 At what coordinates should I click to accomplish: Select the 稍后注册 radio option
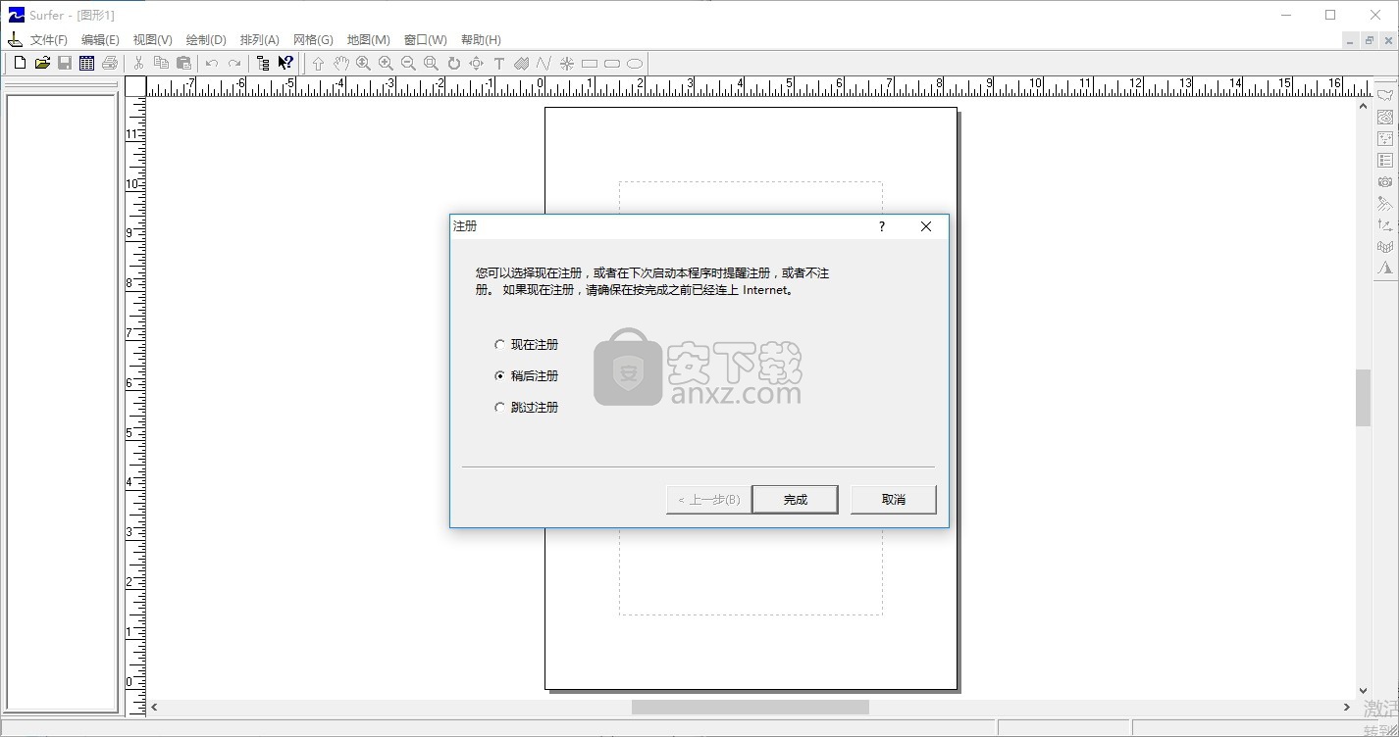click(527, 376)
